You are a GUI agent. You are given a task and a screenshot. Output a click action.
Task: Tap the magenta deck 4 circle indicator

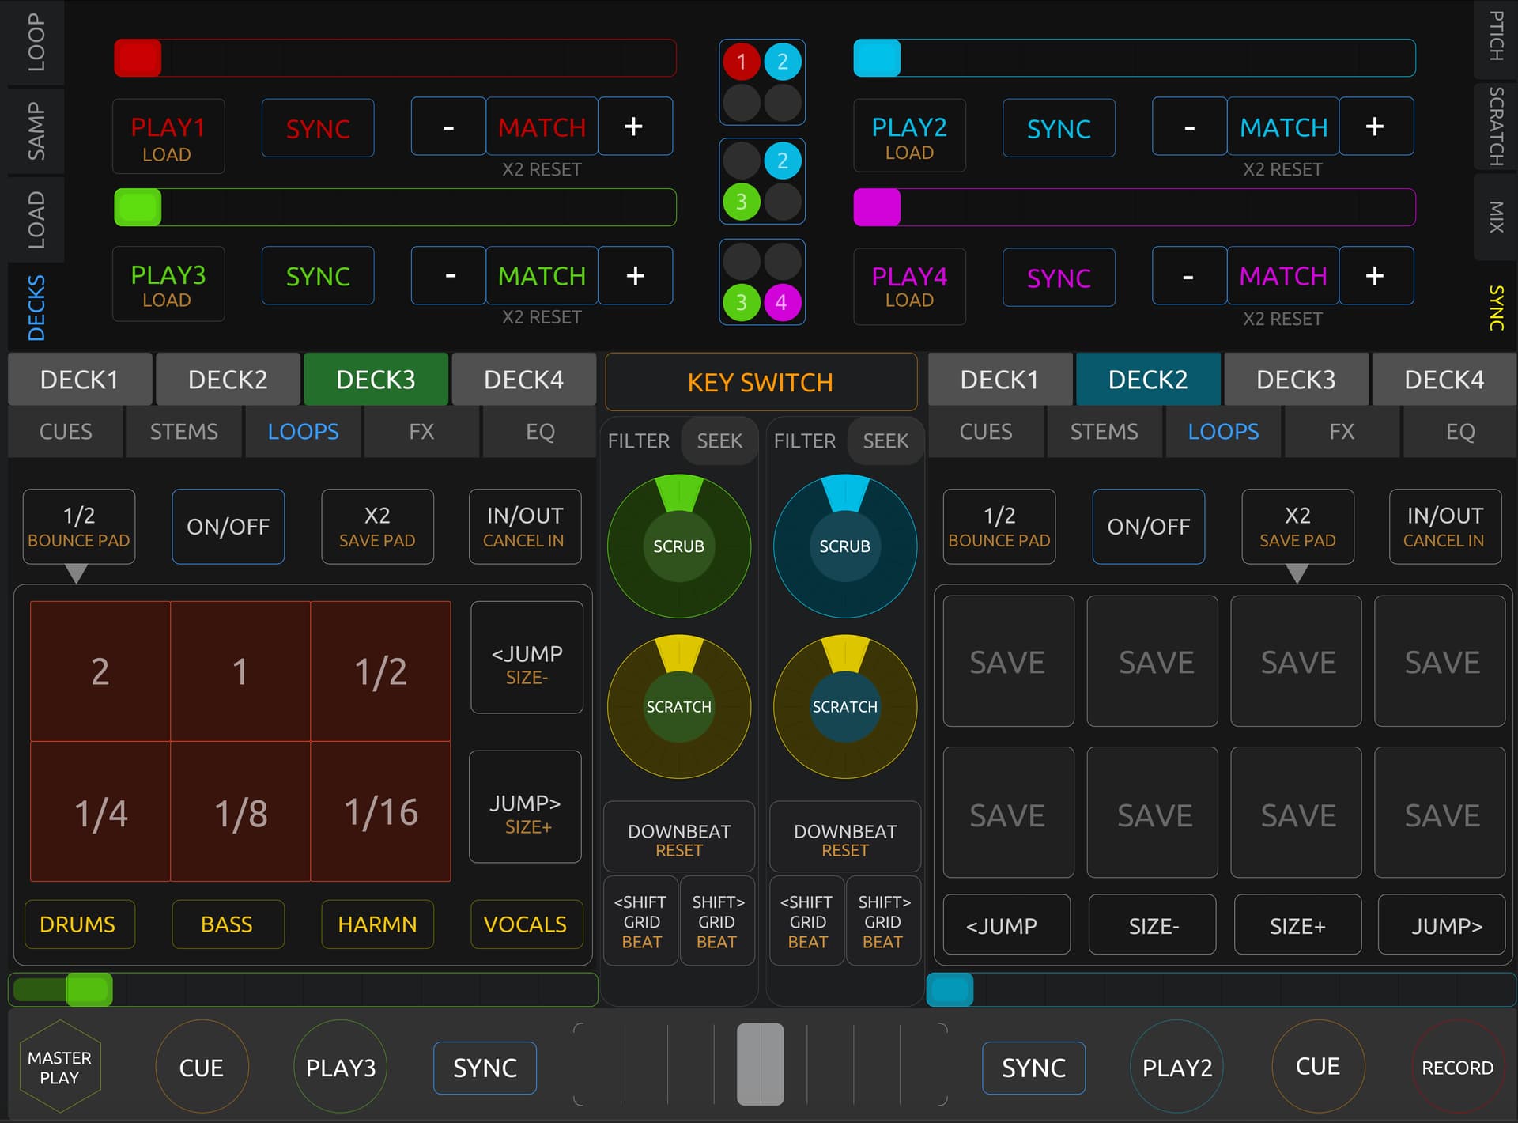point(781,302)
